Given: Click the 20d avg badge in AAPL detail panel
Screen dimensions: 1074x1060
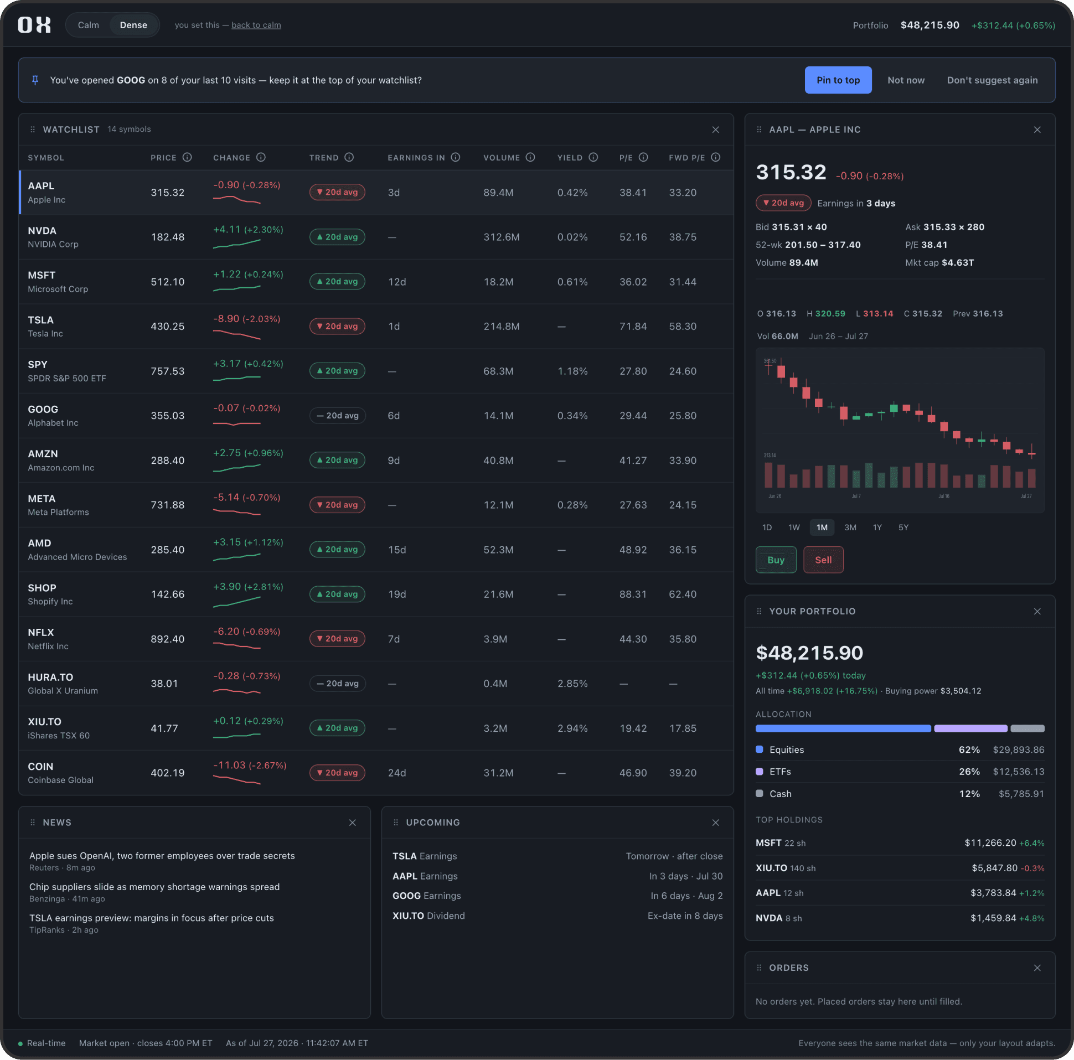Looking at the screenshot, I should click(x=783, y=203).
